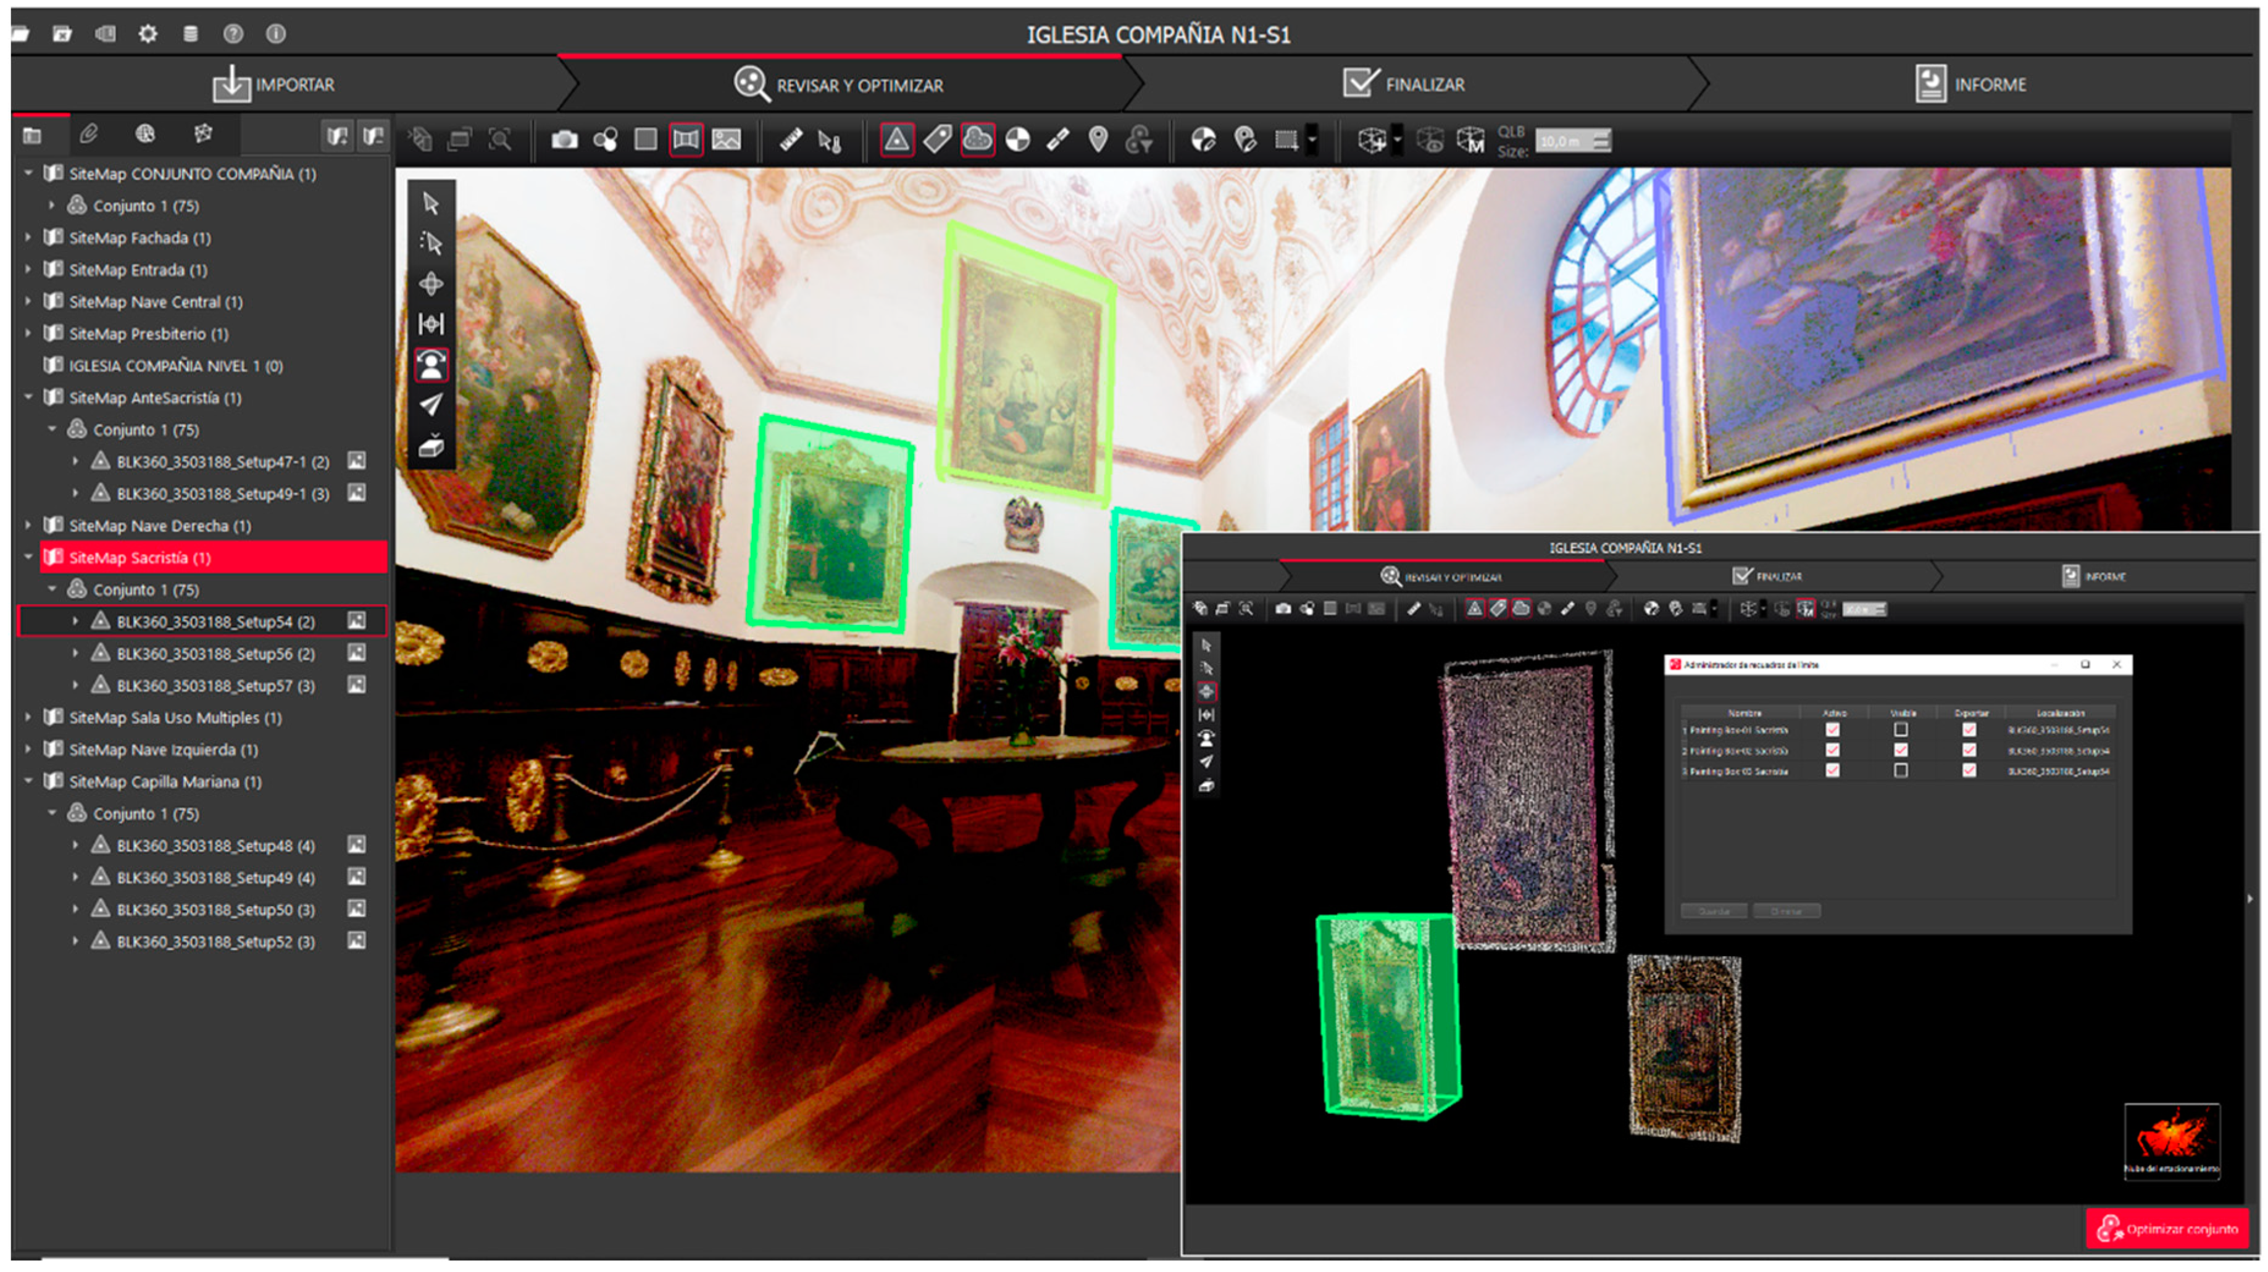The image size is (2268, 1272).
Task: Click the tag label icon in toolbar
Action: [x=937, y=140]
